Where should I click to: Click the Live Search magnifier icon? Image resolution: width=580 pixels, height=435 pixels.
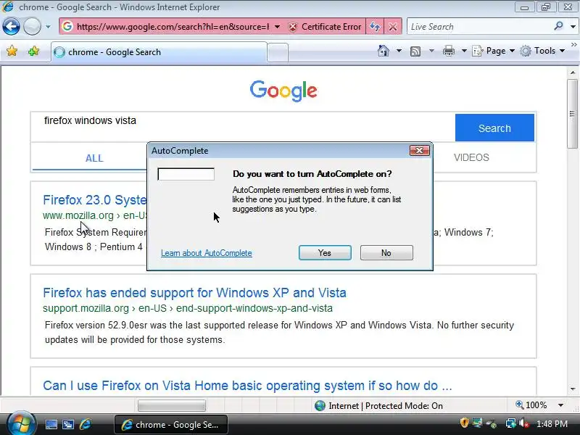click(558, 26)
